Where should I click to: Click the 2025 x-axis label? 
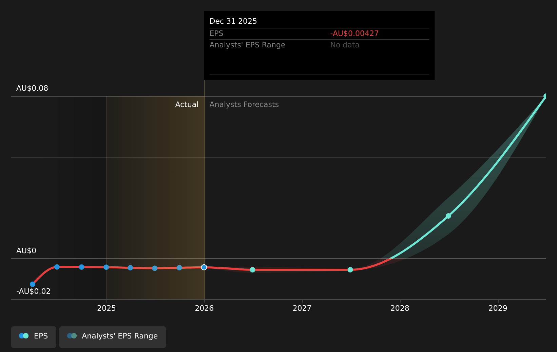[107, 308]
